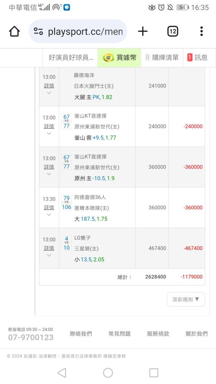Tap the Android back navigation button
This screenshot has width=216, height=384.
coord(62,373)
